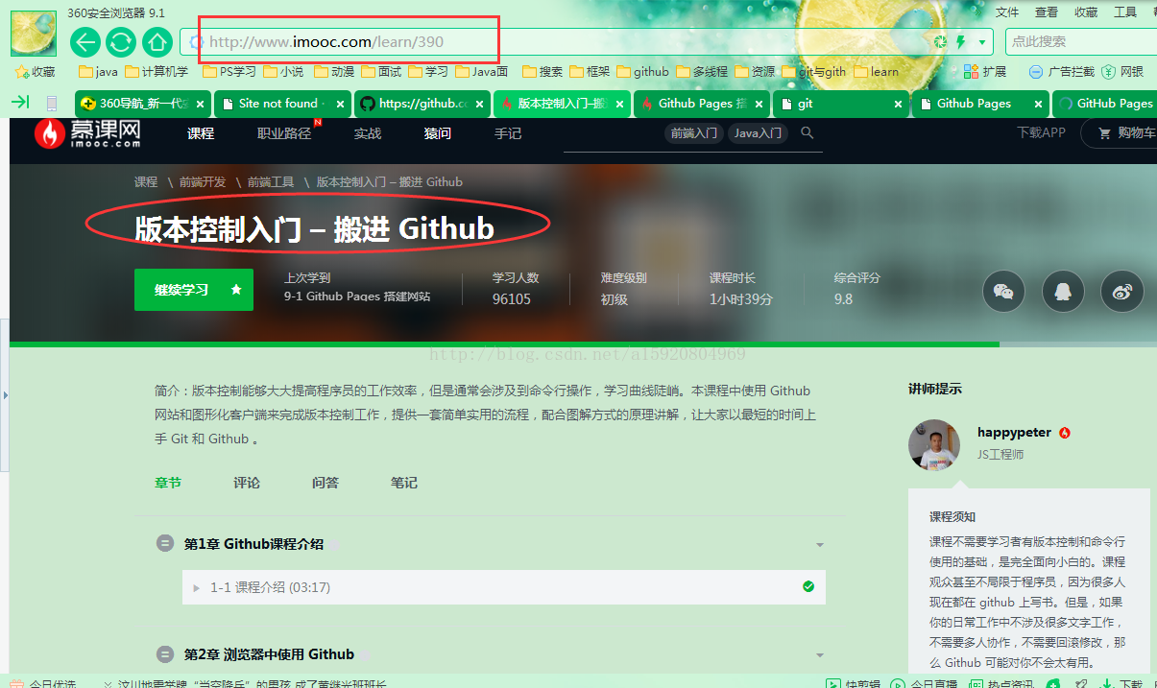Click the 前端入门 search tag
Screen dimensions: 1157x688
coord(694,133)
